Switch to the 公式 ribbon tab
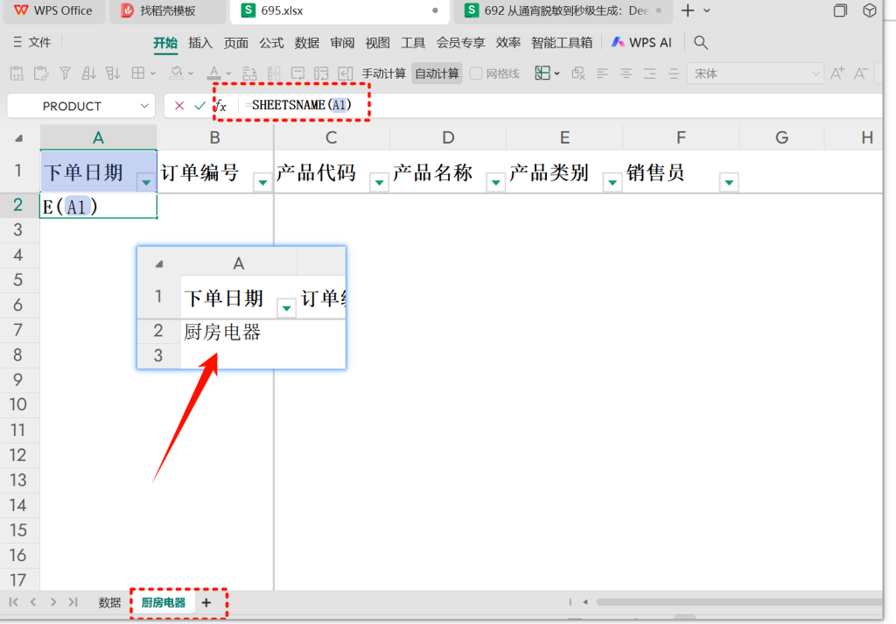Viewport: 896px width, 624px height. click(x=271, y=43)
